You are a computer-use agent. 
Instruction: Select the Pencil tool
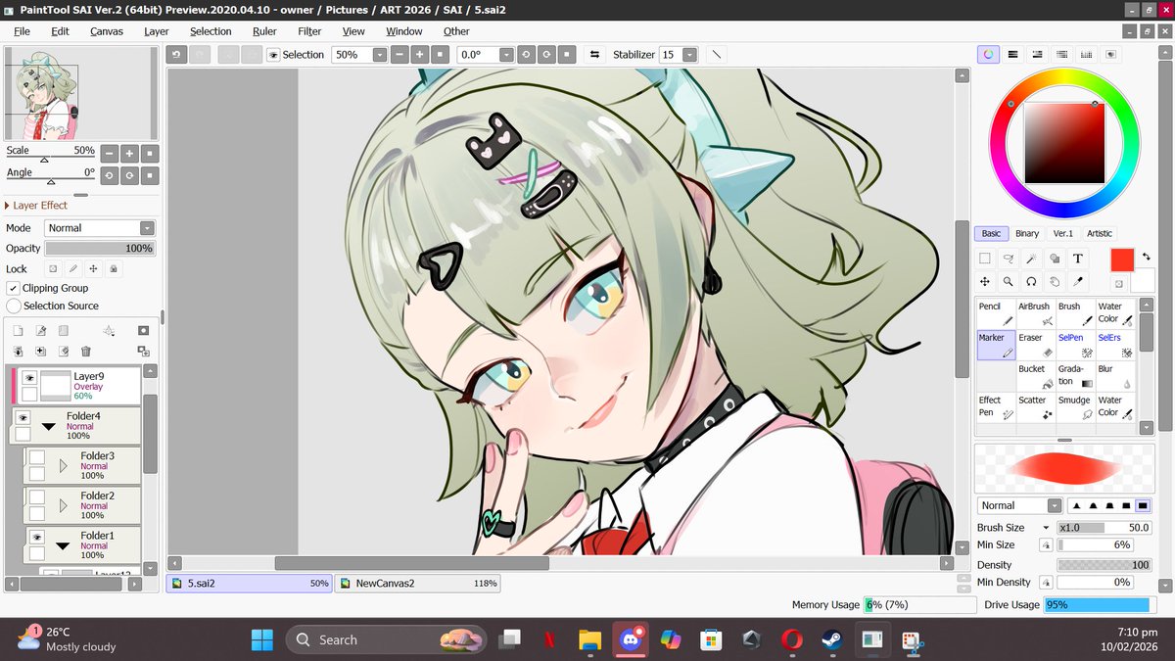click(x=996, y=313)
